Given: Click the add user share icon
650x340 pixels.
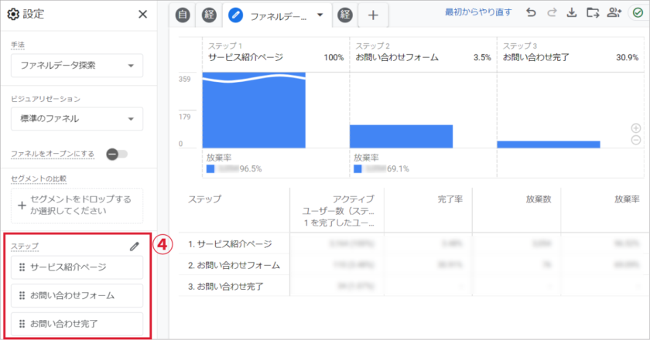Looking at the screenshot, I should pyautogui.click(x=614, y=13).
